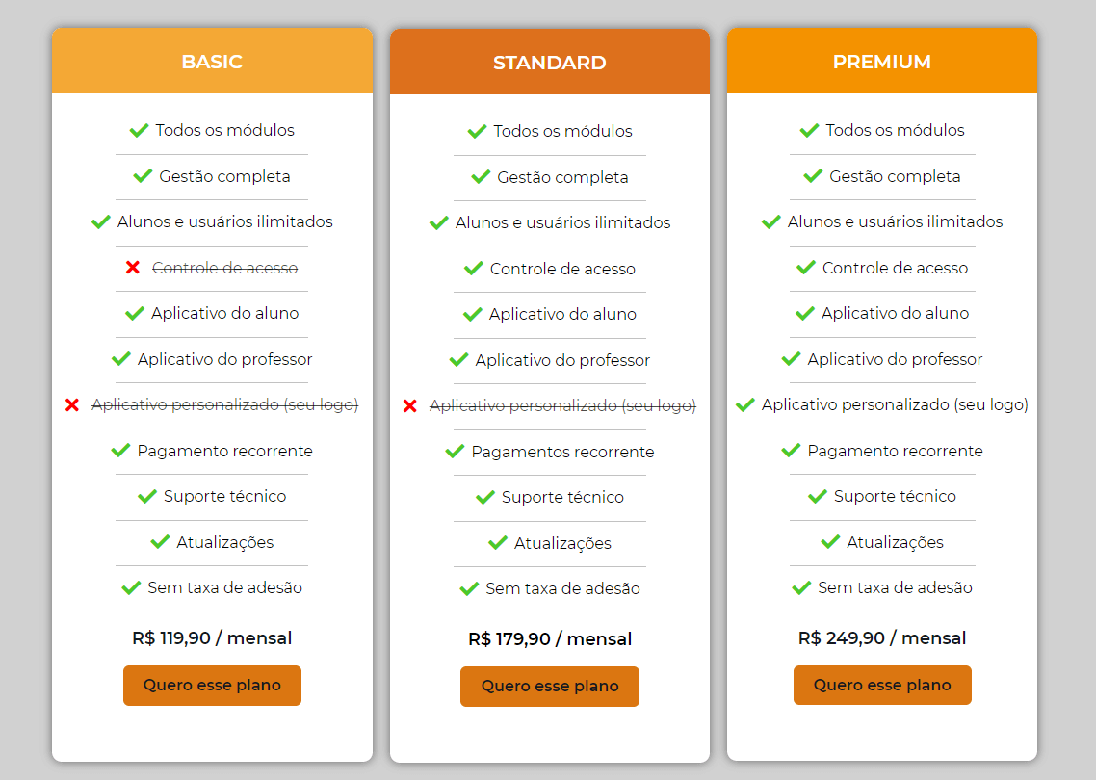The height and width of the screenshot is (780, 1096).
Task: Select the Premium plan's Quero esse plano button
Action: coord(882,686)
